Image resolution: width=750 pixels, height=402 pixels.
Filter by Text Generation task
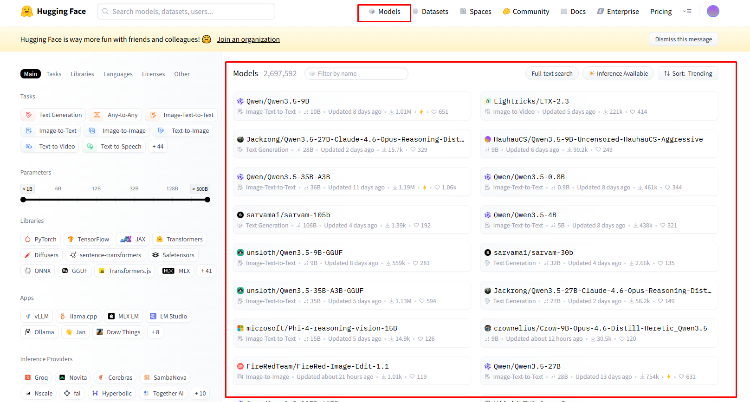click(x=53, y=115)
